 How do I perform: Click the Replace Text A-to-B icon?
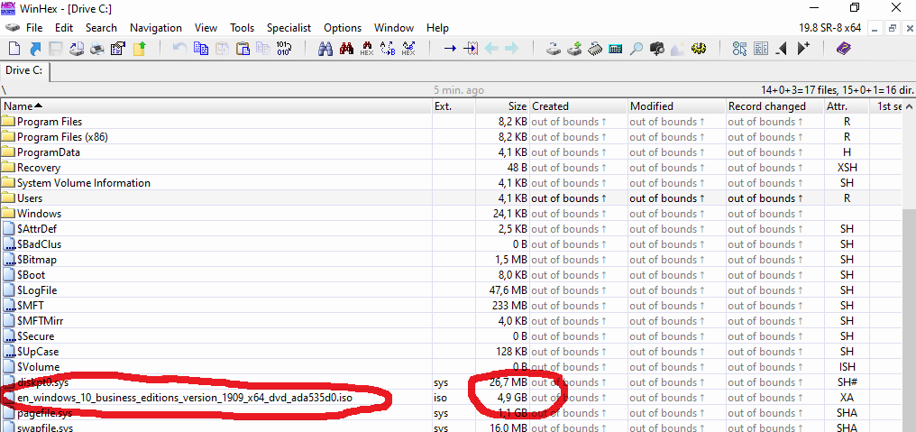pos(388,49)
